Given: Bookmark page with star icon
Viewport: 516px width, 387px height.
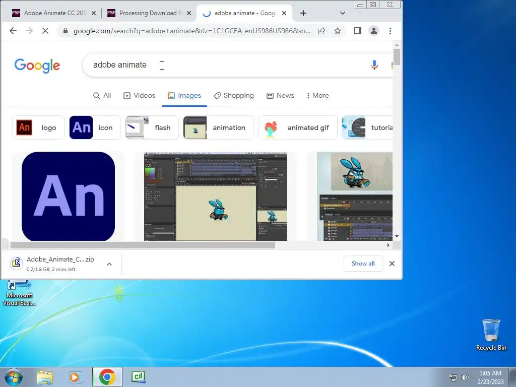Looking at the screenshot, I should 338,31.
